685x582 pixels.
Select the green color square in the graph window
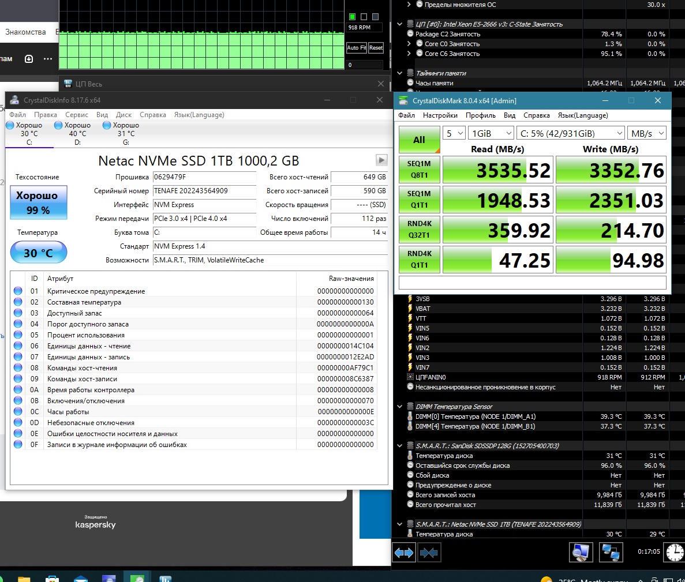352,17
